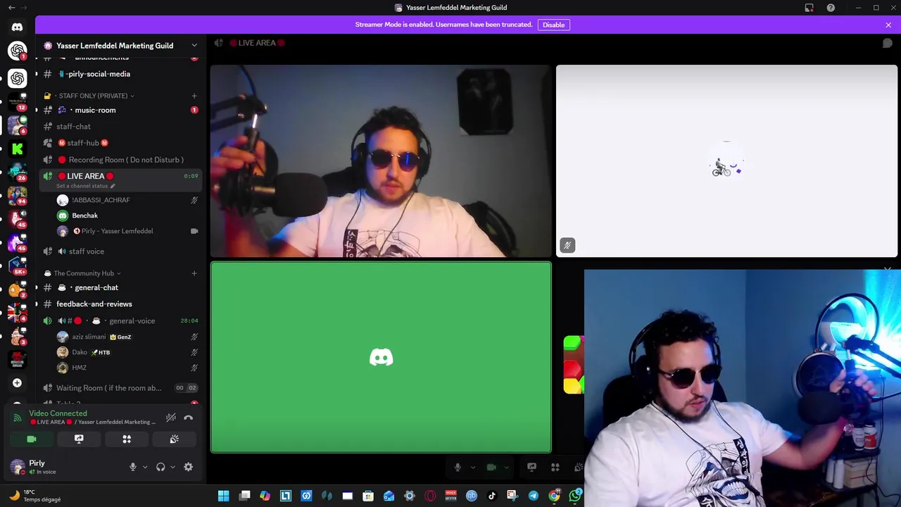Open the Kick server icon
This screenshot has width=901, height=507.
[x=17, y=149]
